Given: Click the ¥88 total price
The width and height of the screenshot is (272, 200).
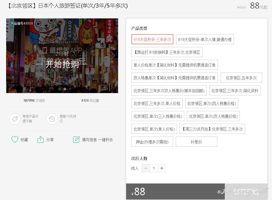Looking at the screenshot, I should 138,192.
